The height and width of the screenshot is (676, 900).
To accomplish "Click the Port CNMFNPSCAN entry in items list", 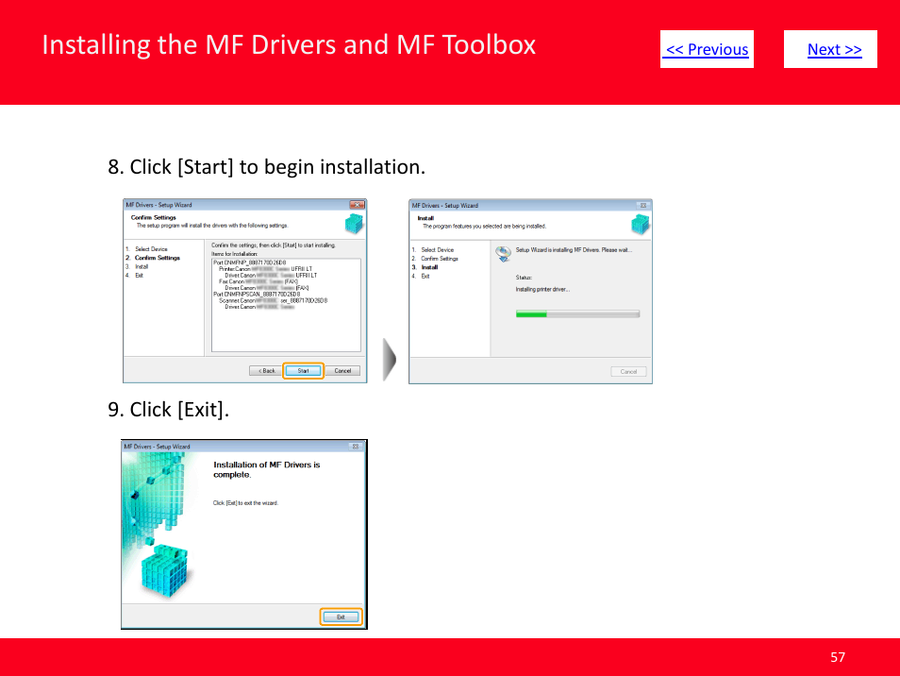I will (257, 294).
